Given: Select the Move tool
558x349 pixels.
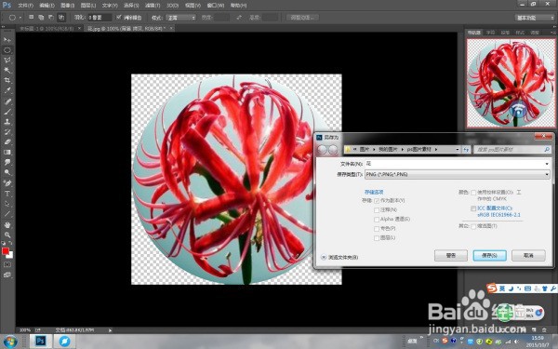Looking at the screenshot, I should click(x=7, y=40).
